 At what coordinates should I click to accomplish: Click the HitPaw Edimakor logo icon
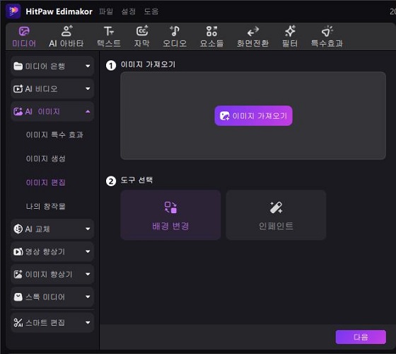click(x=13, y=11)
